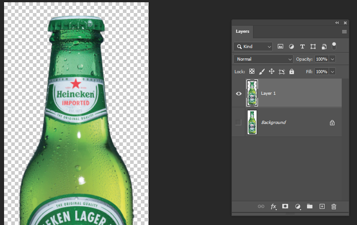Collapse the panel with double arrows
The height and width of the screenshot is (225, 357).
337,23
